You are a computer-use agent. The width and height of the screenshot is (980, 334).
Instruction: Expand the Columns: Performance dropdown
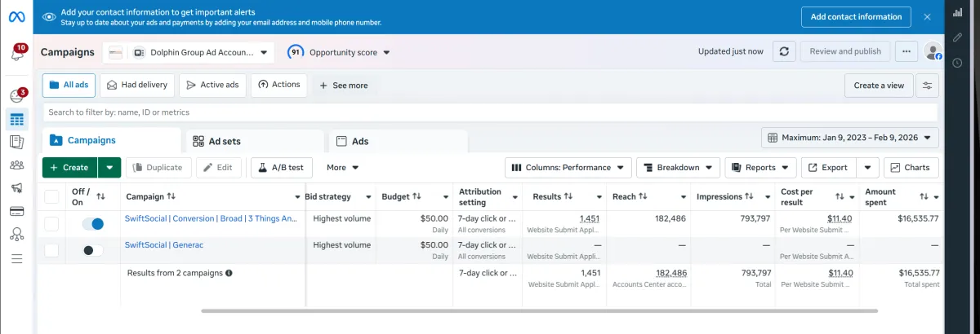tap(568, 168)
